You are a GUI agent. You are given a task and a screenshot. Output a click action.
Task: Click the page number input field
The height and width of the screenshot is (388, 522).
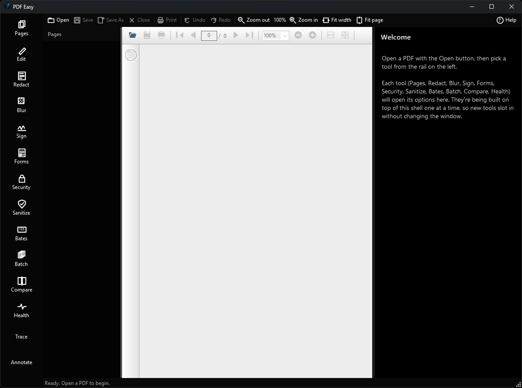(209, 36)
